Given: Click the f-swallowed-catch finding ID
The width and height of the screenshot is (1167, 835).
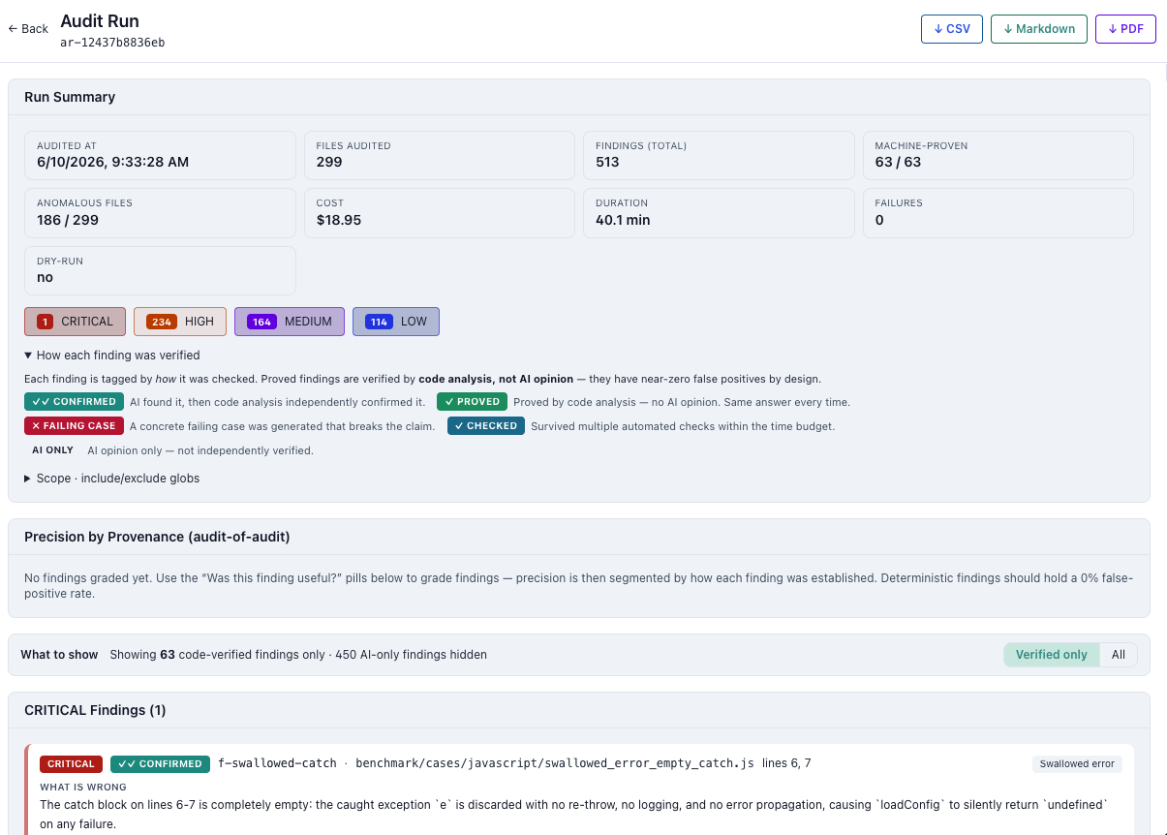Looking at the screenshot, I should click(276, 763).
